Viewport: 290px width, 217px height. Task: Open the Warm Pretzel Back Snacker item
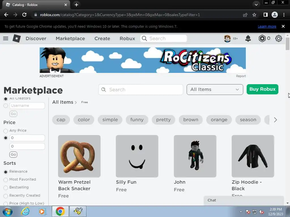point(79,156)
